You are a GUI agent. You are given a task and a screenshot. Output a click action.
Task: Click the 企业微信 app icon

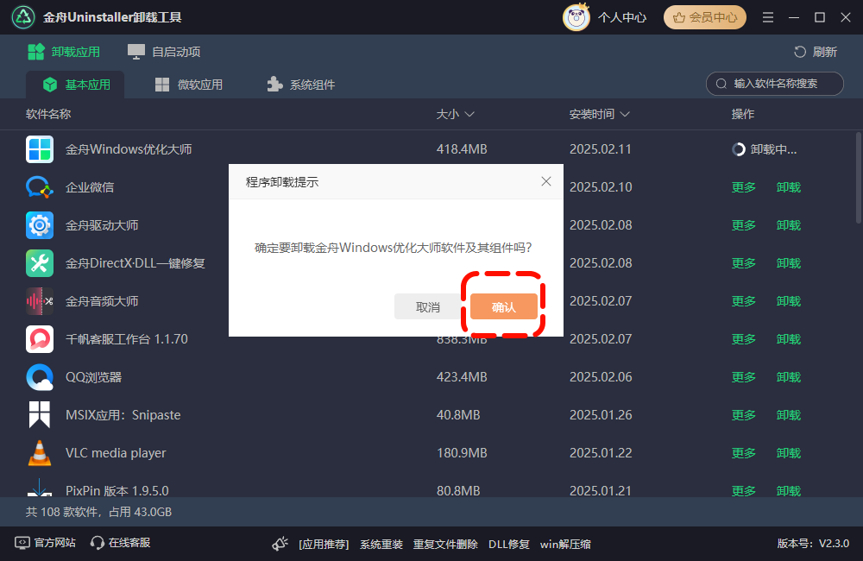pos(40,187)
